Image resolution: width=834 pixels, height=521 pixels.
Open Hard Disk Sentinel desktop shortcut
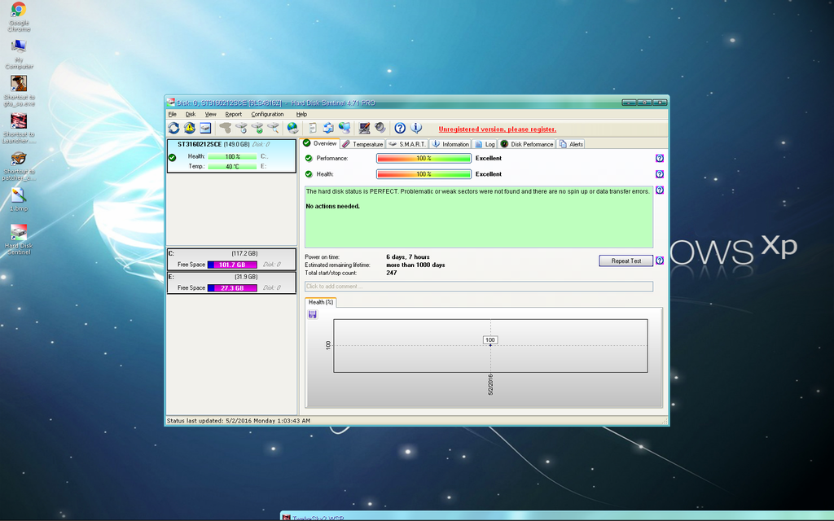18,234
